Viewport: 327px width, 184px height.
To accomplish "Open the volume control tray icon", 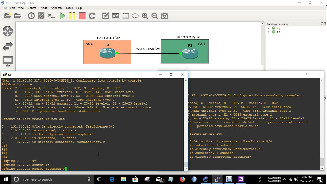I will click(x=296, y=179).
